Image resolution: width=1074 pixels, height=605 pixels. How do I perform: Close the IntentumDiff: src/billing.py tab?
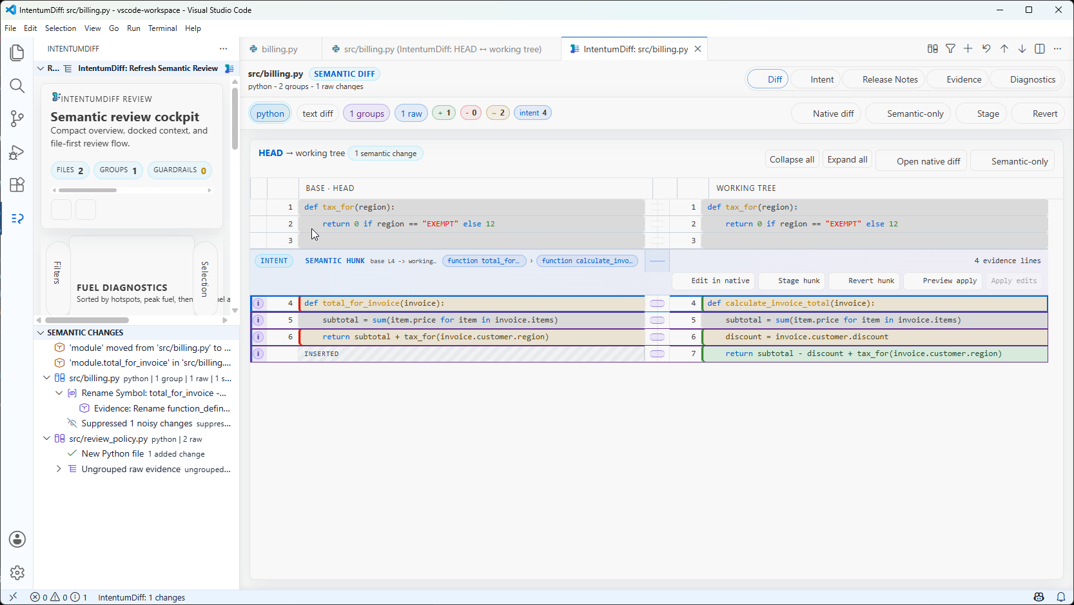pos(698,49)
